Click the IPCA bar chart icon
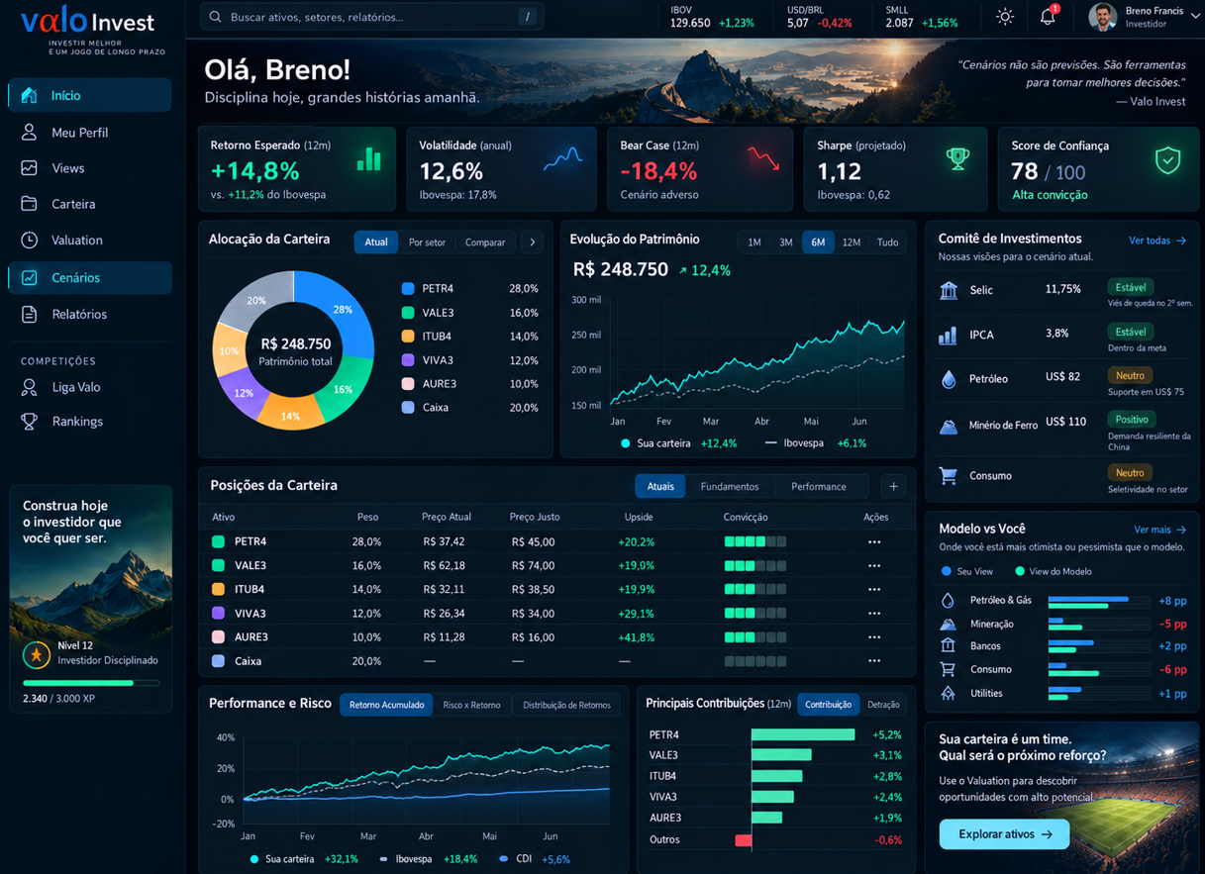Screen dimensions: 1205x874 pos(948,335)
